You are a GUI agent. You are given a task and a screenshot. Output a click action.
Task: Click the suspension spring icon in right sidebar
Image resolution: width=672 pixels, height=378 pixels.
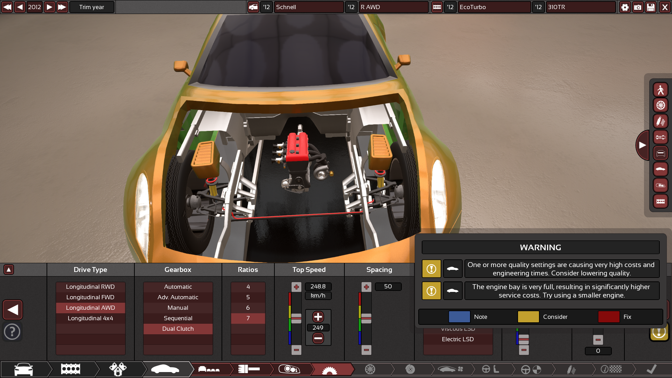click(x=660, y=121)
